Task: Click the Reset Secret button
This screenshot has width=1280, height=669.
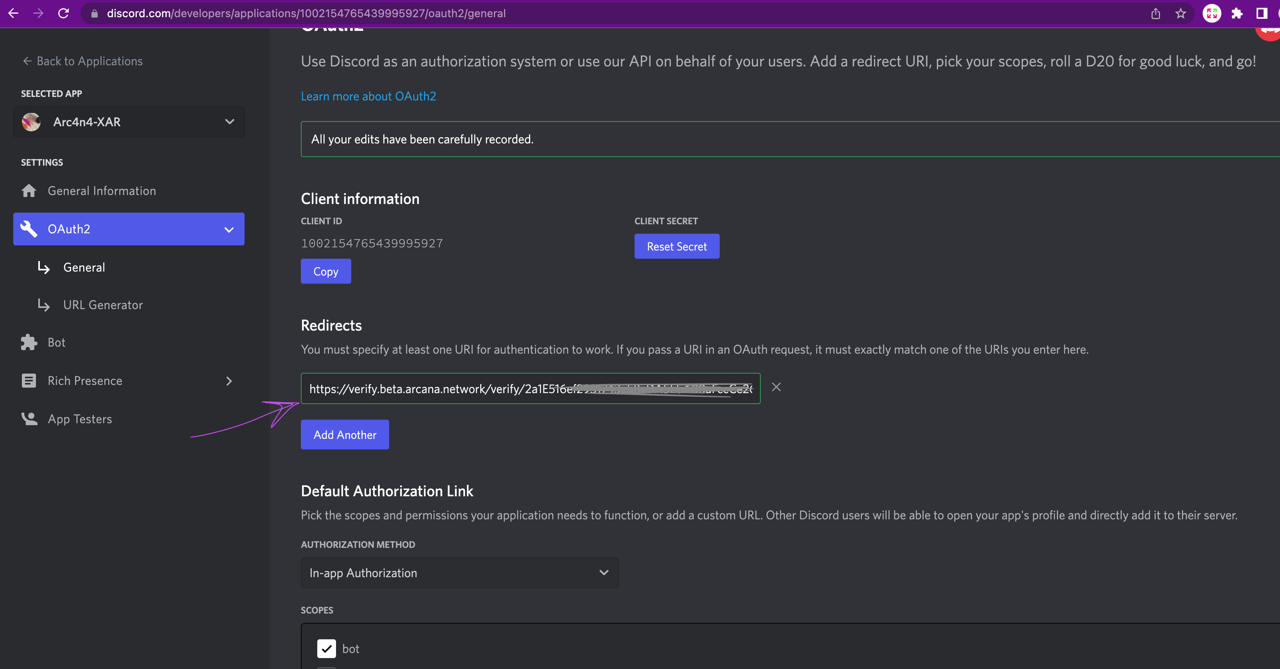Action: [677, 246]
